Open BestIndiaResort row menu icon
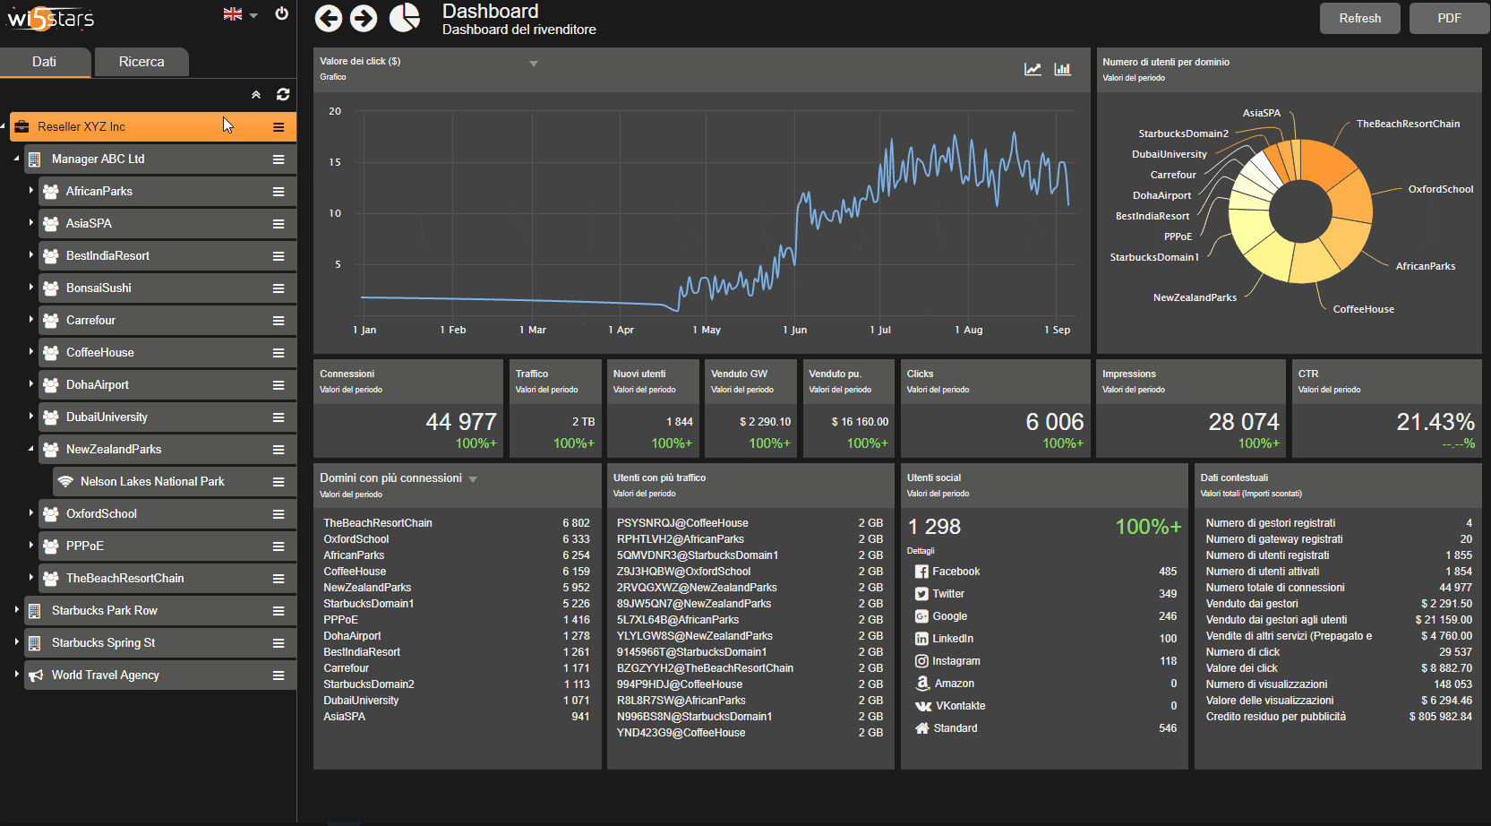The image size is (1491, 826). (x=278, y=256)
